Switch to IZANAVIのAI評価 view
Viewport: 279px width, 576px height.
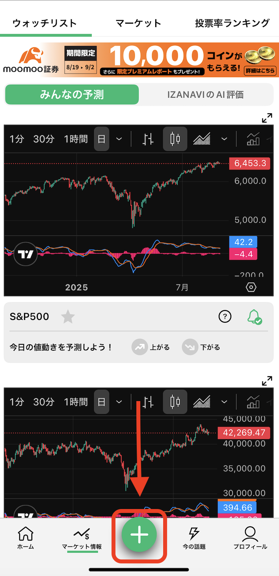[x=205, y=95]
